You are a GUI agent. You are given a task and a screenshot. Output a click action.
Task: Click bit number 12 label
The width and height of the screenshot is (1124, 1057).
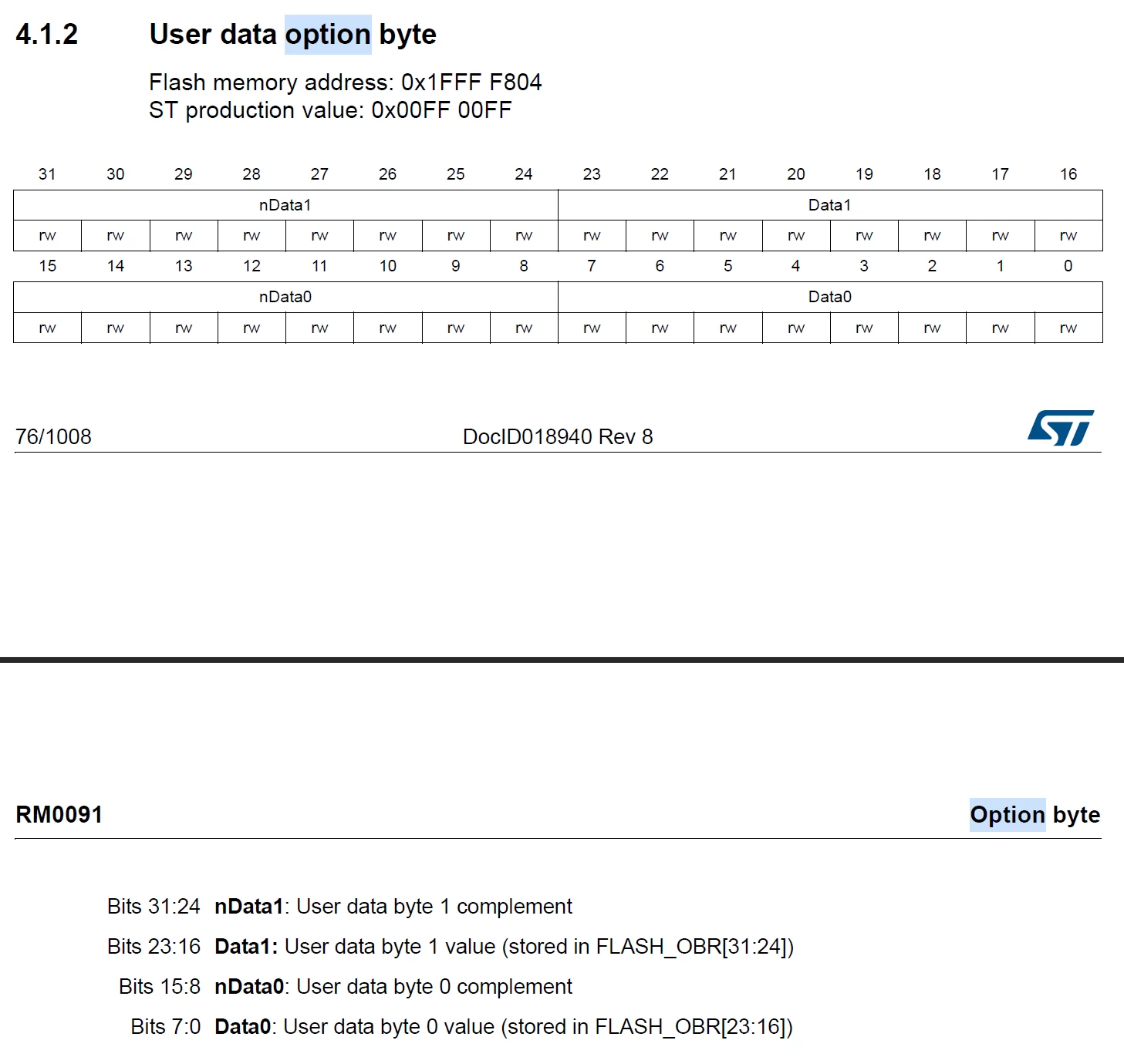tap(251, 266)
